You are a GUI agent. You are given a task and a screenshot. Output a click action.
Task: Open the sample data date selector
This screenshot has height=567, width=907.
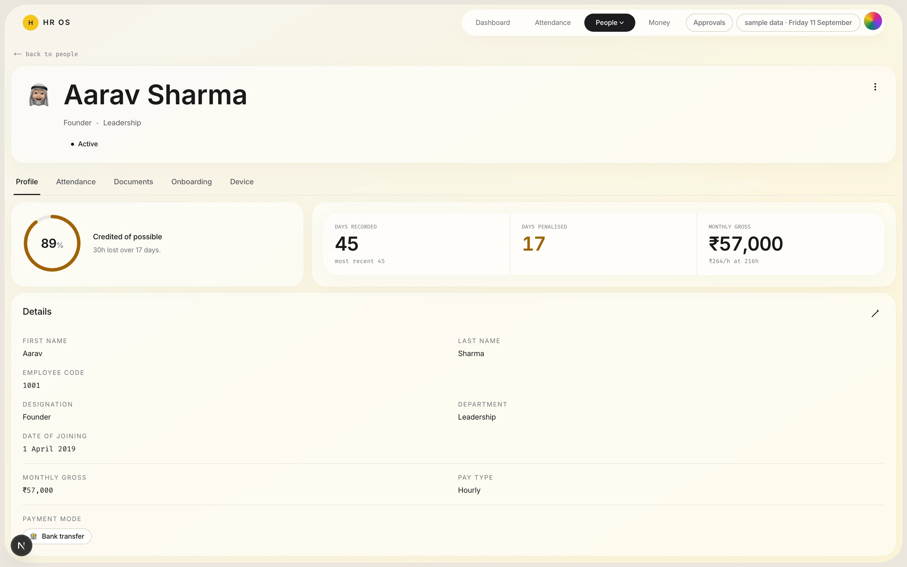click(798, 22)
